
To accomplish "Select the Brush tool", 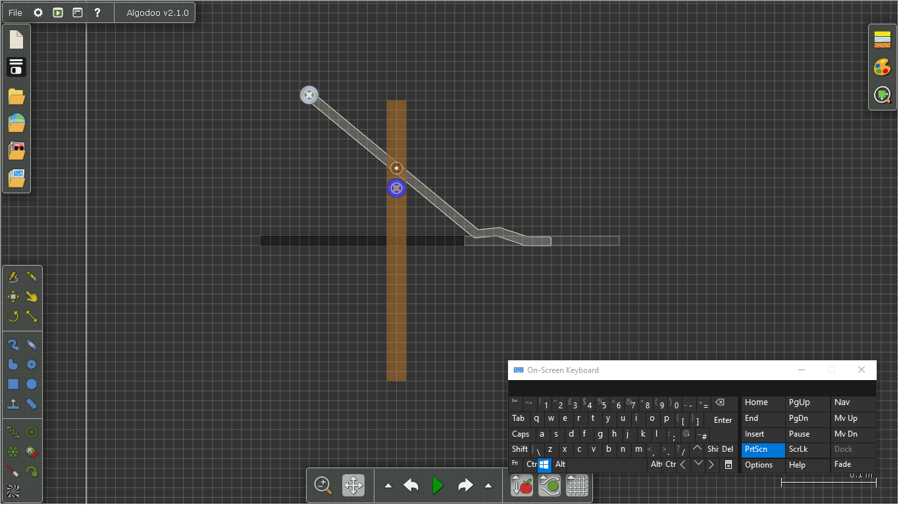I will [x=13, y=345].
